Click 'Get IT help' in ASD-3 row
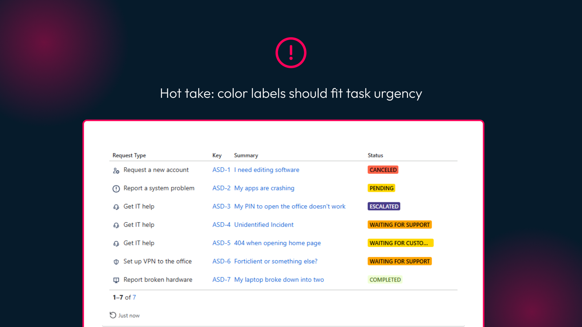The width and height of the screenshot is (582, 327). tap(139, 206)
